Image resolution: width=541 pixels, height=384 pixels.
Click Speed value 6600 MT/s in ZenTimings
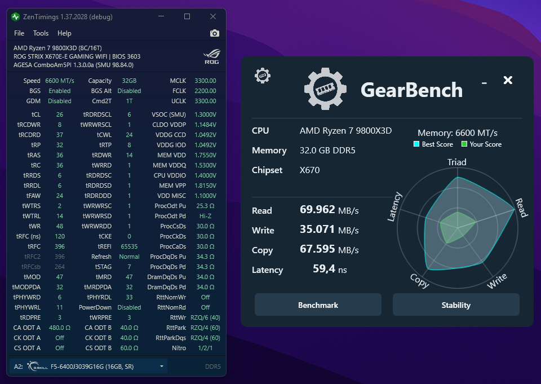pyautogui.click(x=60, y=81)
